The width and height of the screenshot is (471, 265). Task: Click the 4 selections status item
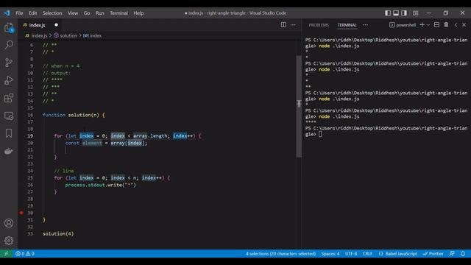click(280, 253)
